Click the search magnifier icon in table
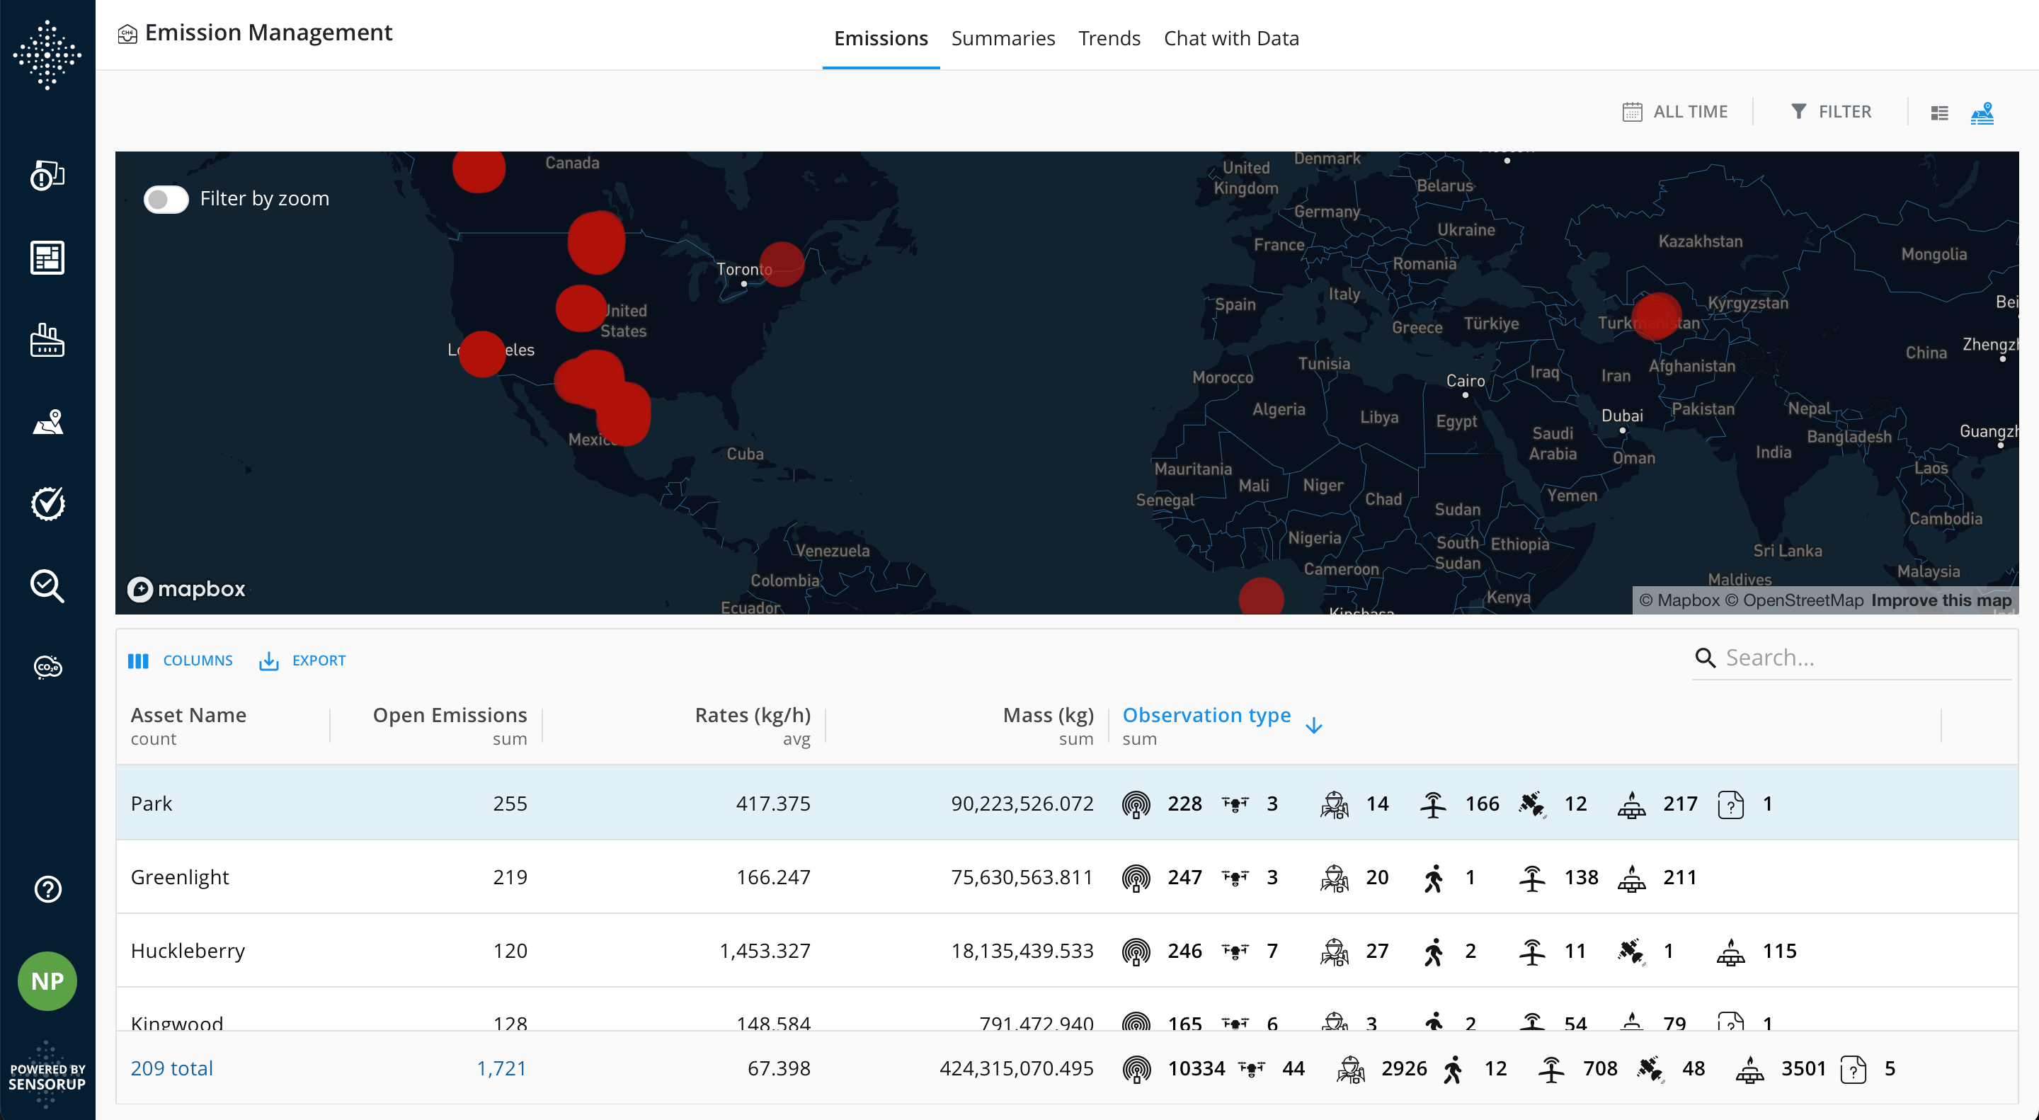This screenshot has height=1120, width=2039. pos(1706,658)
